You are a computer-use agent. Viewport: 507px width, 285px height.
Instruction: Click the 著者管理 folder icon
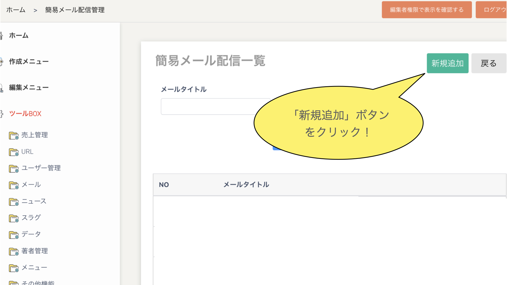click(13, 251)
